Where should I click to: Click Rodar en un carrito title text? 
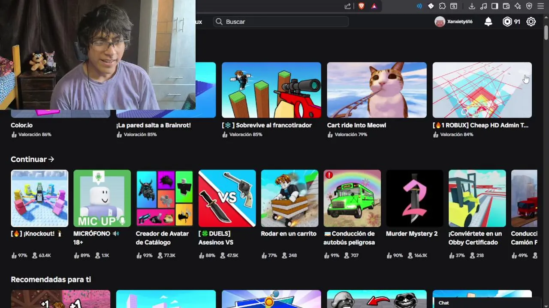pyautogui.click(x=289, y=234)
